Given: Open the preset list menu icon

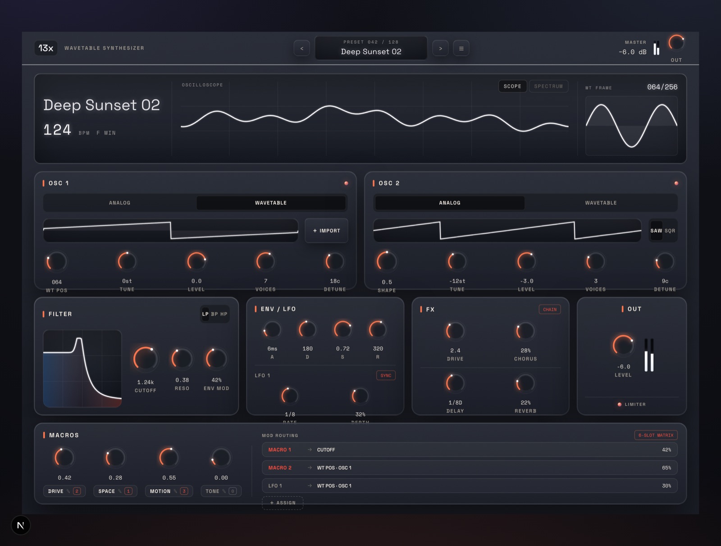Looking at the screenshot, I should pyautogui.click(x=461, y=48).
